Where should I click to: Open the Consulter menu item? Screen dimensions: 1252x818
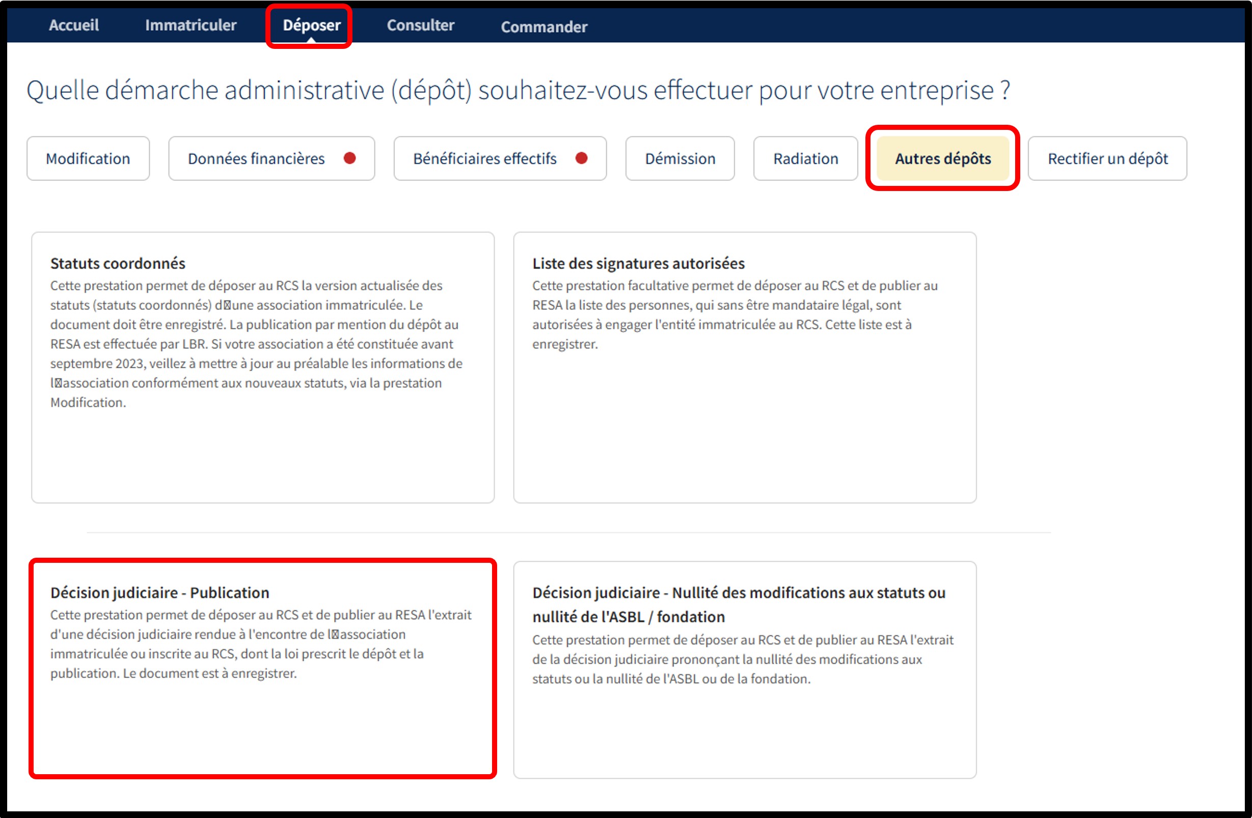click(x=420, y=25)
